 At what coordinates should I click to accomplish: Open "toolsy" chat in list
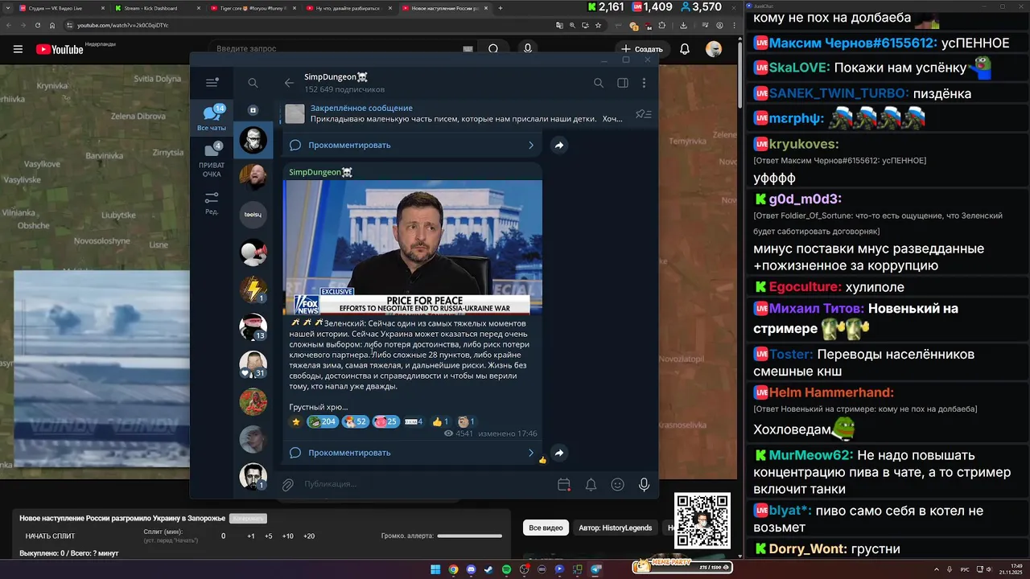(x=253, y=215)
